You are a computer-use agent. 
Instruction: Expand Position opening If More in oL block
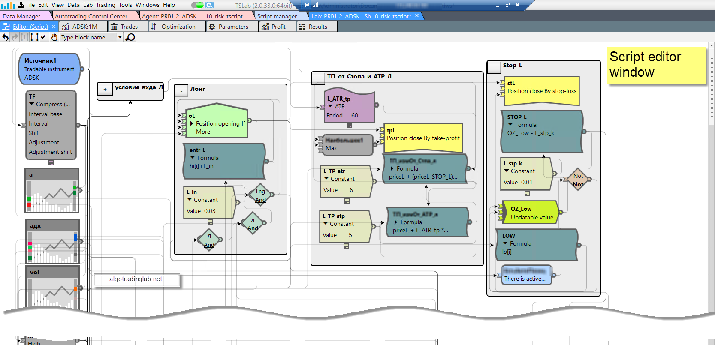(191, 123)
